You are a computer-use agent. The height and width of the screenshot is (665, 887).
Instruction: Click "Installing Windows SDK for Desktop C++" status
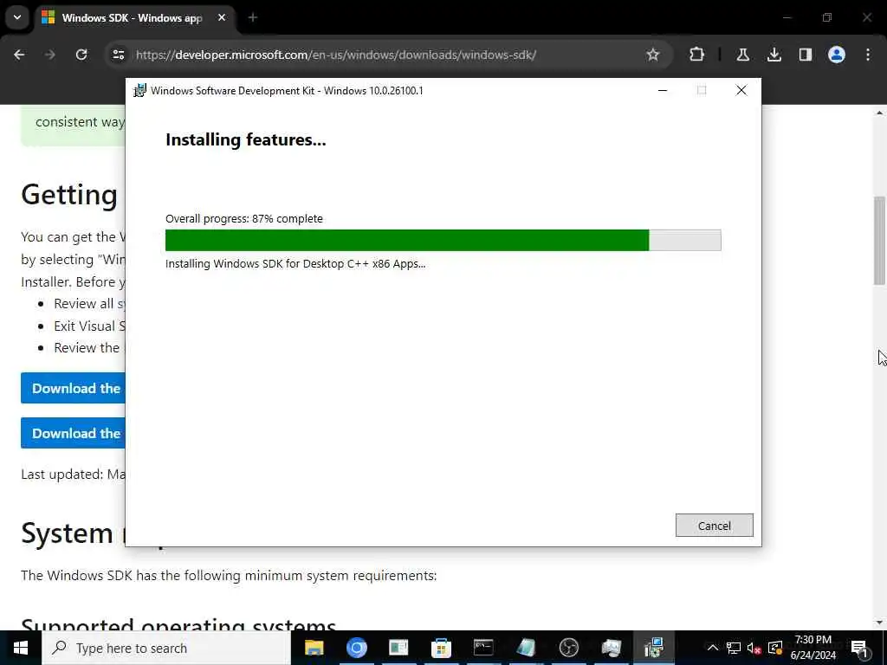click(x=295, y=264)
